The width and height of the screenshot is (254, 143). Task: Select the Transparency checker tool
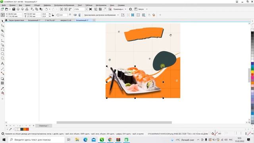click(x=2, y=83)
